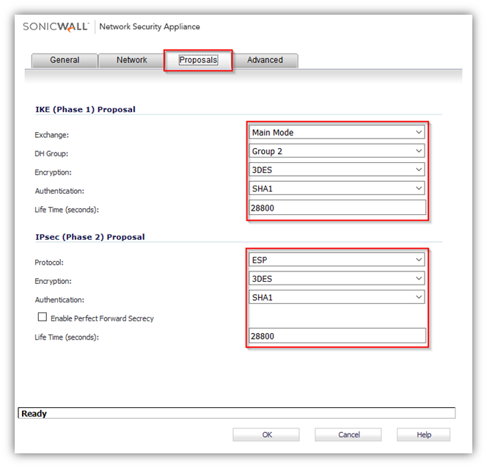The image size is (487, 468).
Task: Switch to the General tab
Action: tap(65, 60)
